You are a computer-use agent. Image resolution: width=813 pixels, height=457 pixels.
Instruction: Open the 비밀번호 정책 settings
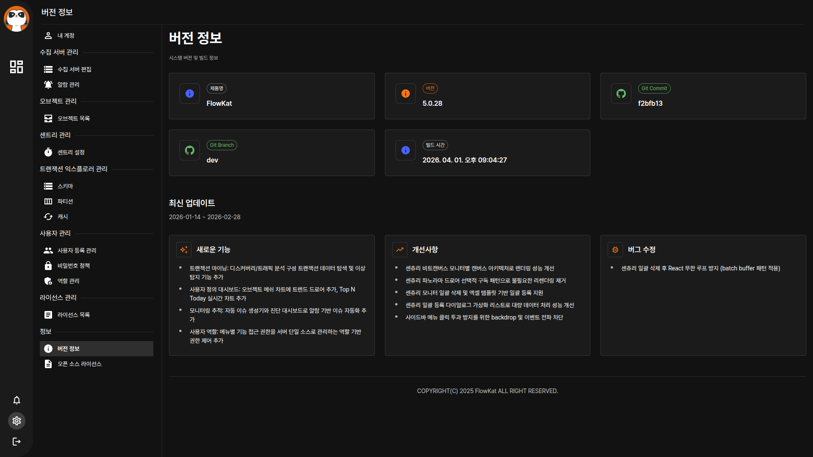(x=74, y=266)
